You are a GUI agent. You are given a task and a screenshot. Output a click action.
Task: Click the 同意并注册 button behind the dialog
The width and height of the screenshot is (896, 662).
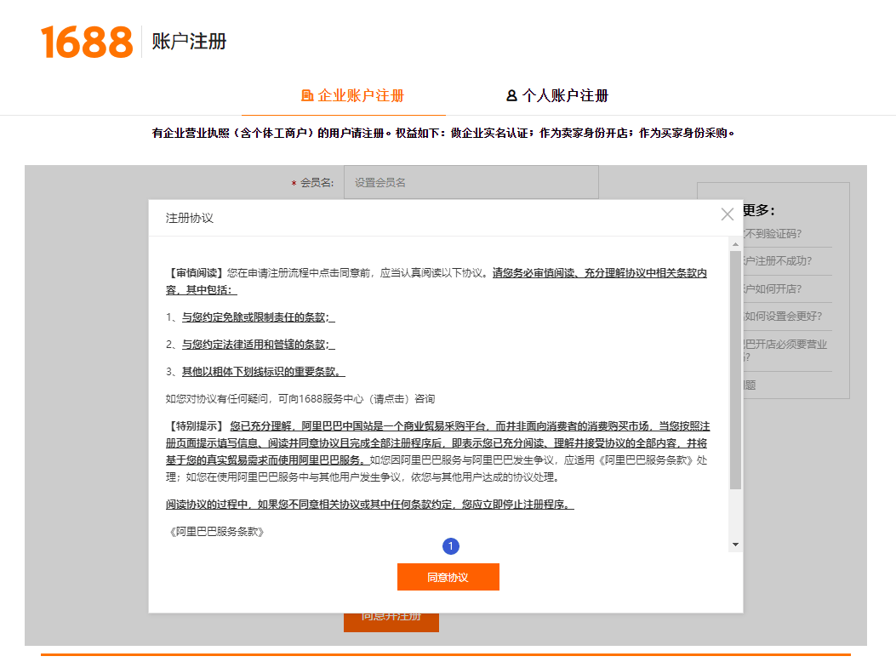coord(391,621)
